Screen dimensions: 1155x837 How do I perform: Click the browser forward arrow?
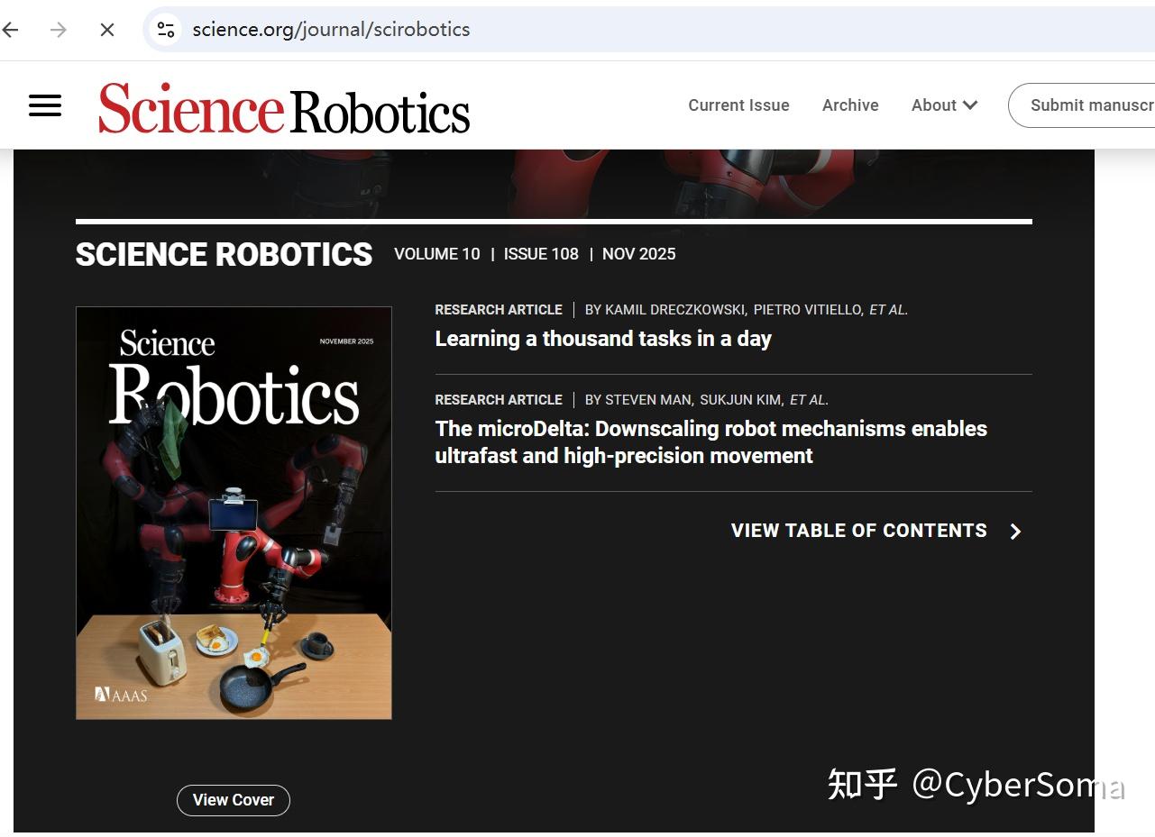point(59,30)
